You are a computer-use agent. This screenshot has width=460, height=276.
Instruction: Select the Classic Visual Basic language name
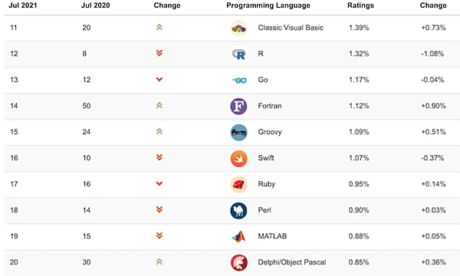(291, 28)
